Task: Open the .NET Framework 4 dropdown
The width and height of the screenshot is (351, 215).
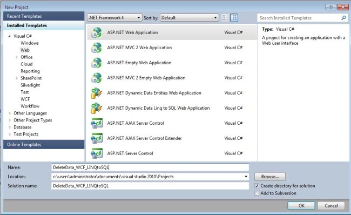Action: (114, 18)
